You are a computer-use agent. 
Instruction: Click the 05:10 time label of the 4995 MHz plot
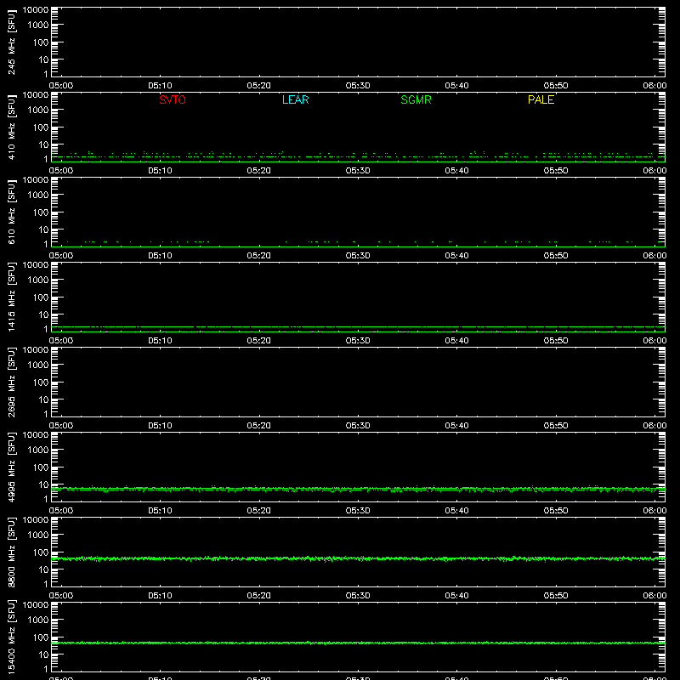click(160, 511)
